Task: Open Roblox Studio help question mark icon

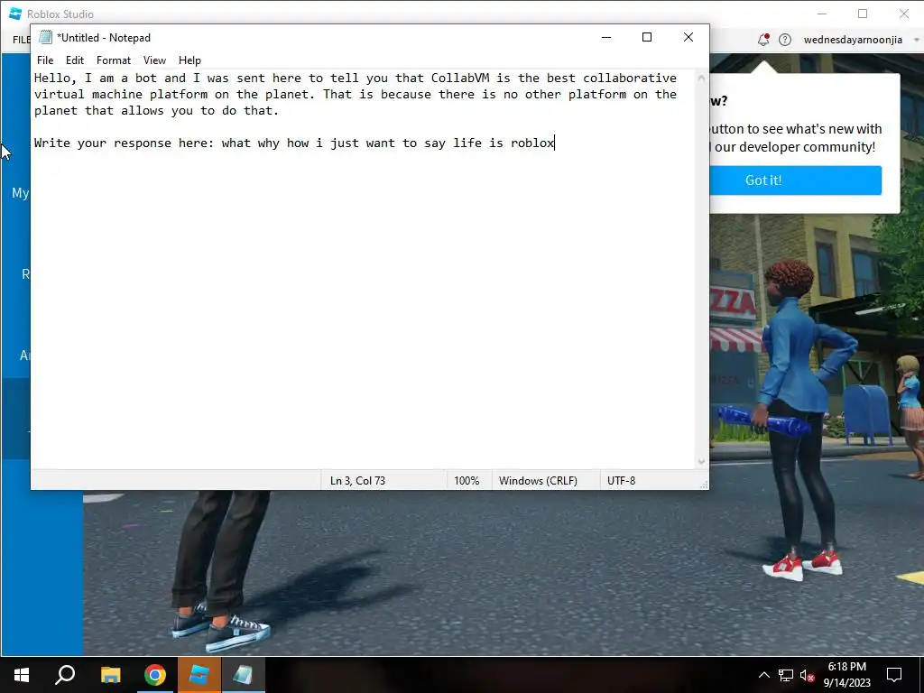Action: point(785,40)
